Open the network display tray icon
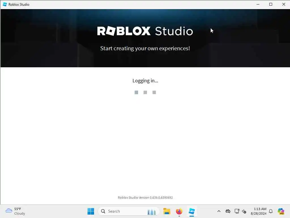This screenshot has width=290, height=218. [237, 211]
